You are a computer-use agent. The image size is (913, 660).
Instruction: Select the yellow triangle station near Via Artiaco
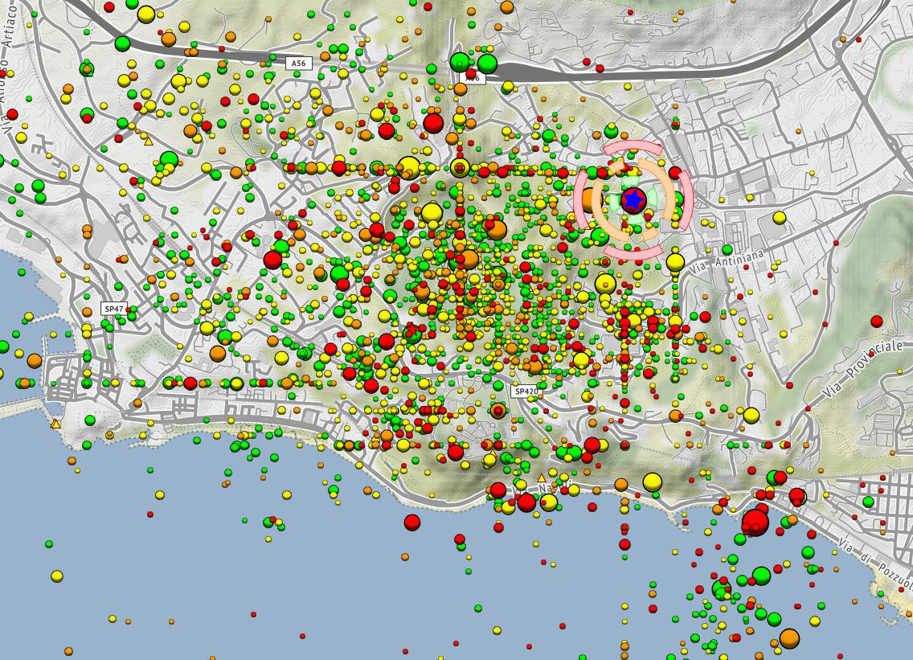(x=148, y=141)
